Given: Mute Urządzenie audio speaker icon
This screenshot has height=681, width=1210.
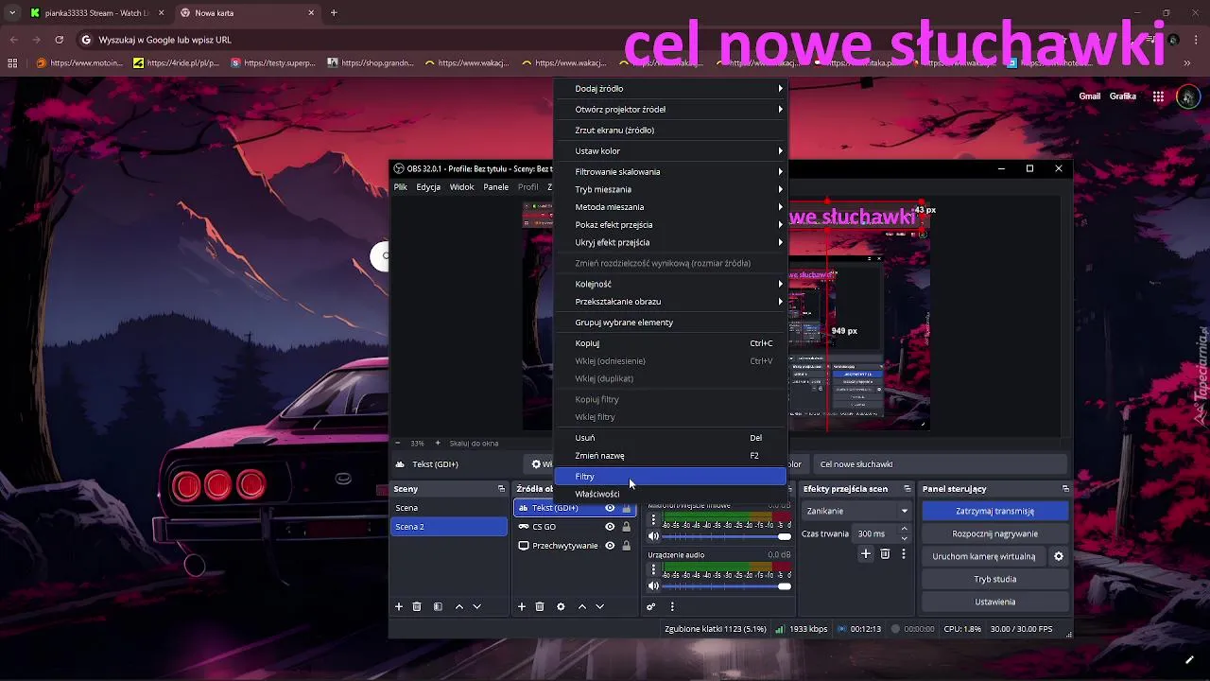Looking at the screenshot, I should pos(653,585).
